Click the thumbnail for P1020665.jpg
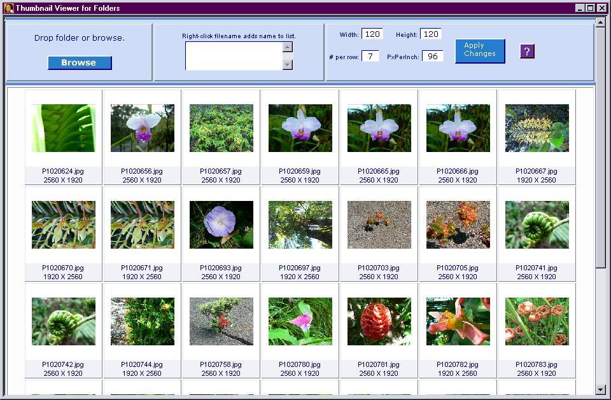Screen dimensions: 611x400 pyautogui.click(x=379, y=128)
